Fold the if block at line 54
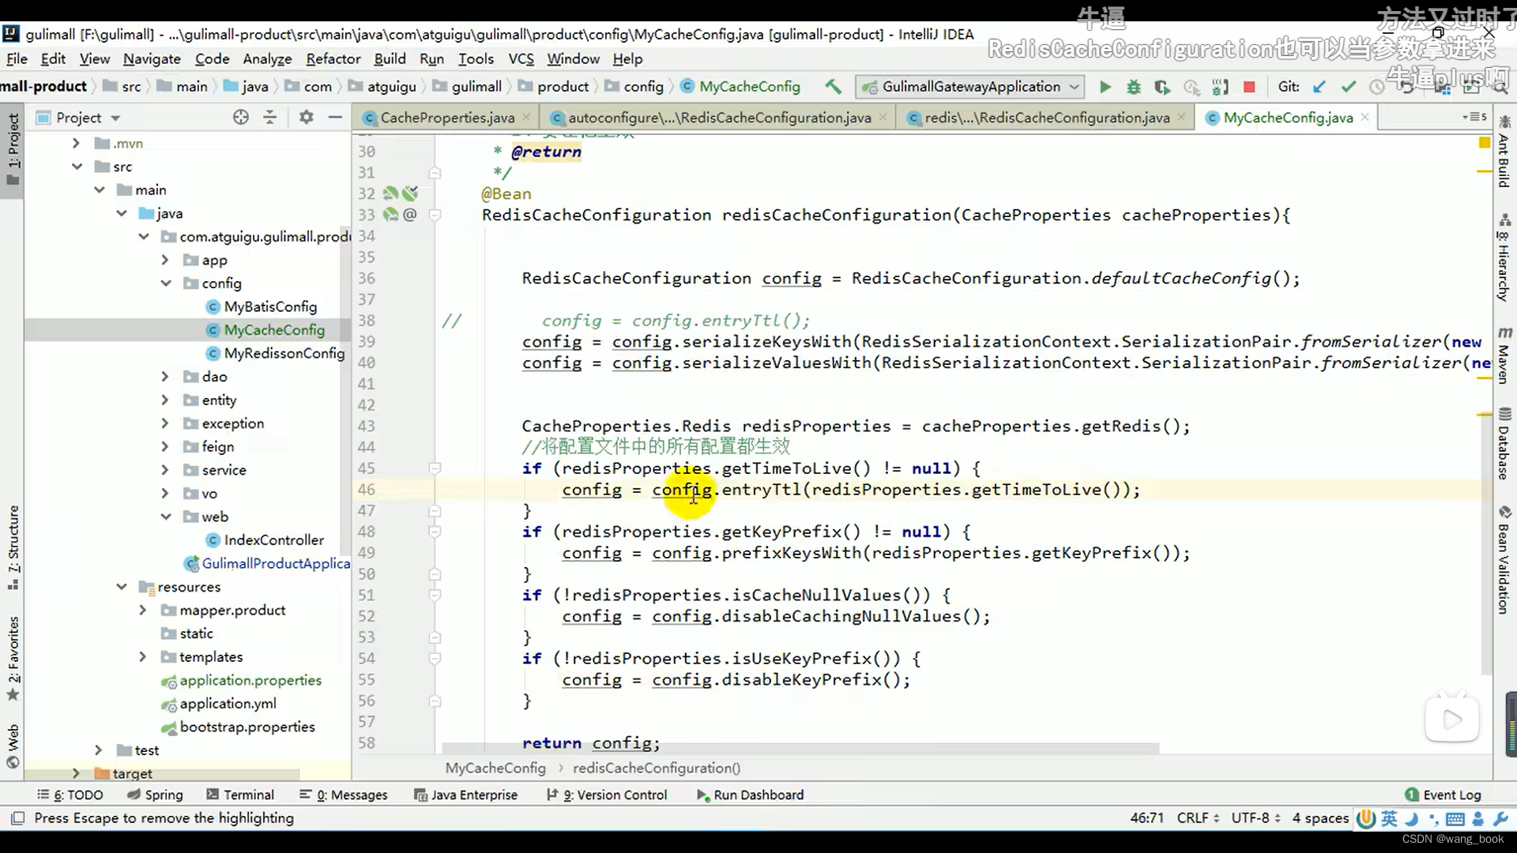This screenshot has width=1517, height=853. coord(435,658)
